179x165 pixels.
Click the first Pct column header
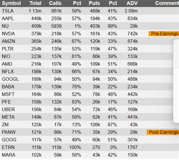coord(77,3)
